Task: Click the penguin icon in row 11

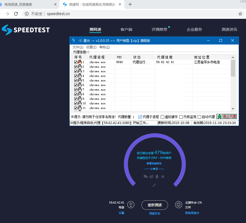Action: (x=80, y=108)
